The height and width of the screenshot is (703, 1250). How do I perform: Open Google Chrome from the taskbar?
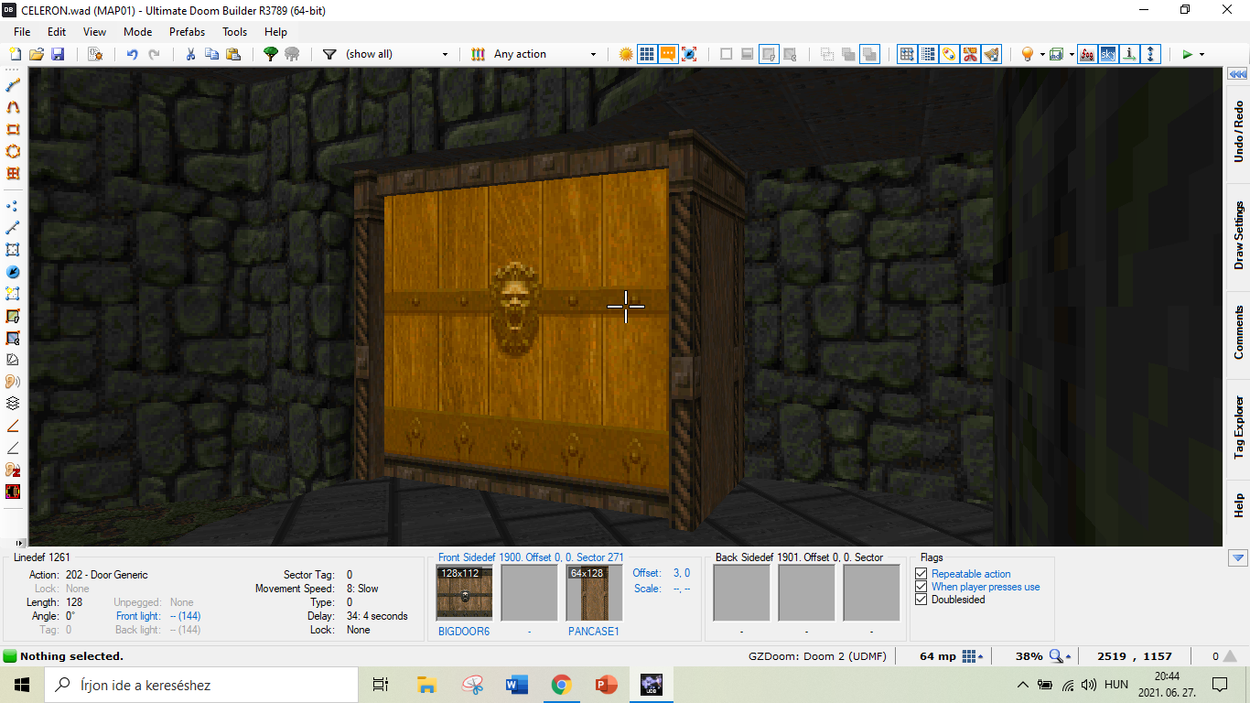click(x=561, y=684)
